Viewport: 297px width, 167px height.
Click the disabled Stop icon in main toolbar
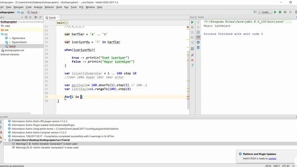tap(290, 12)
